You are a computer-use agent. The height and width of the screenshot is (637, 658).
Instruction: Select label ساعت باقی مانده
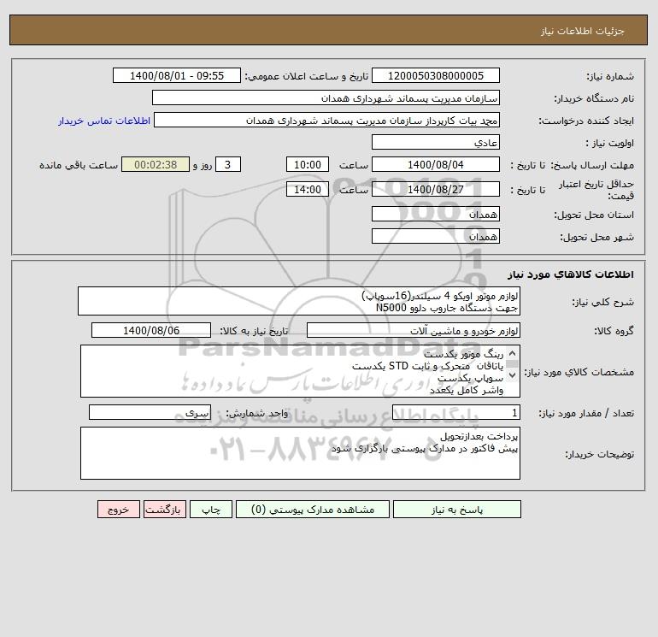tap(79, 165)
